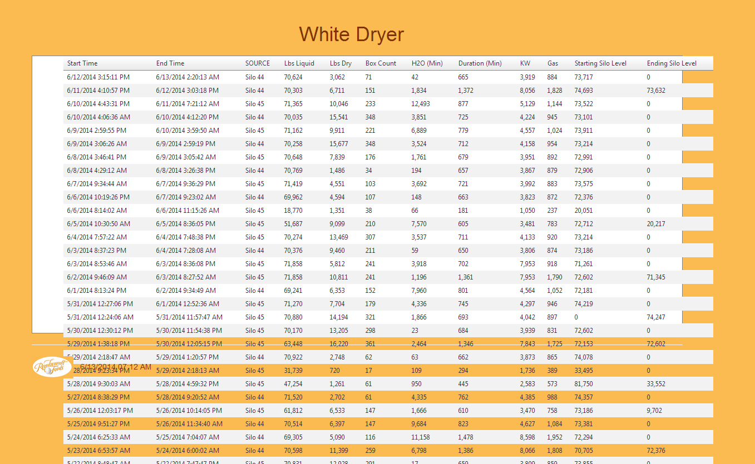The width and height of the screenshot is (755, 464).
Task: Select duration value 1,478
Action: click(466, 437)
